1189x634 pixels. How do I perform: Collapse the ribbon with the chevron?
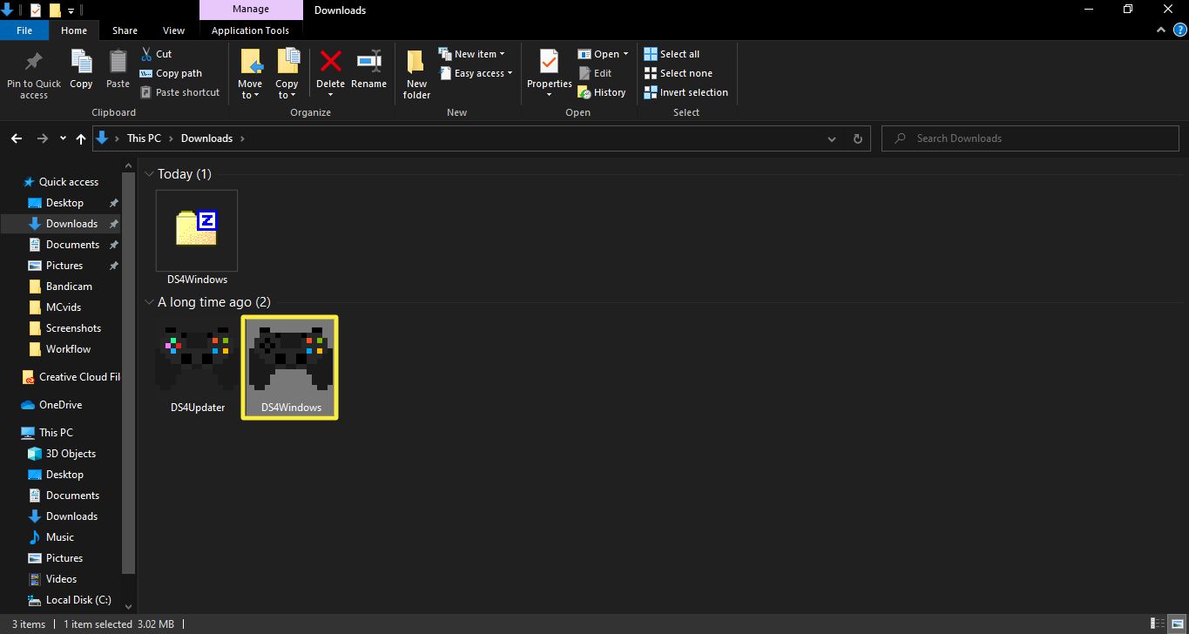(1161, 30)
